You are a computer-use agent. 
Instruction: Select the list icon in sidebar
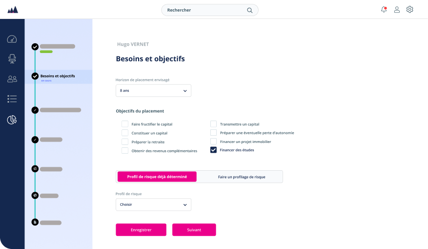click(12, 99)
